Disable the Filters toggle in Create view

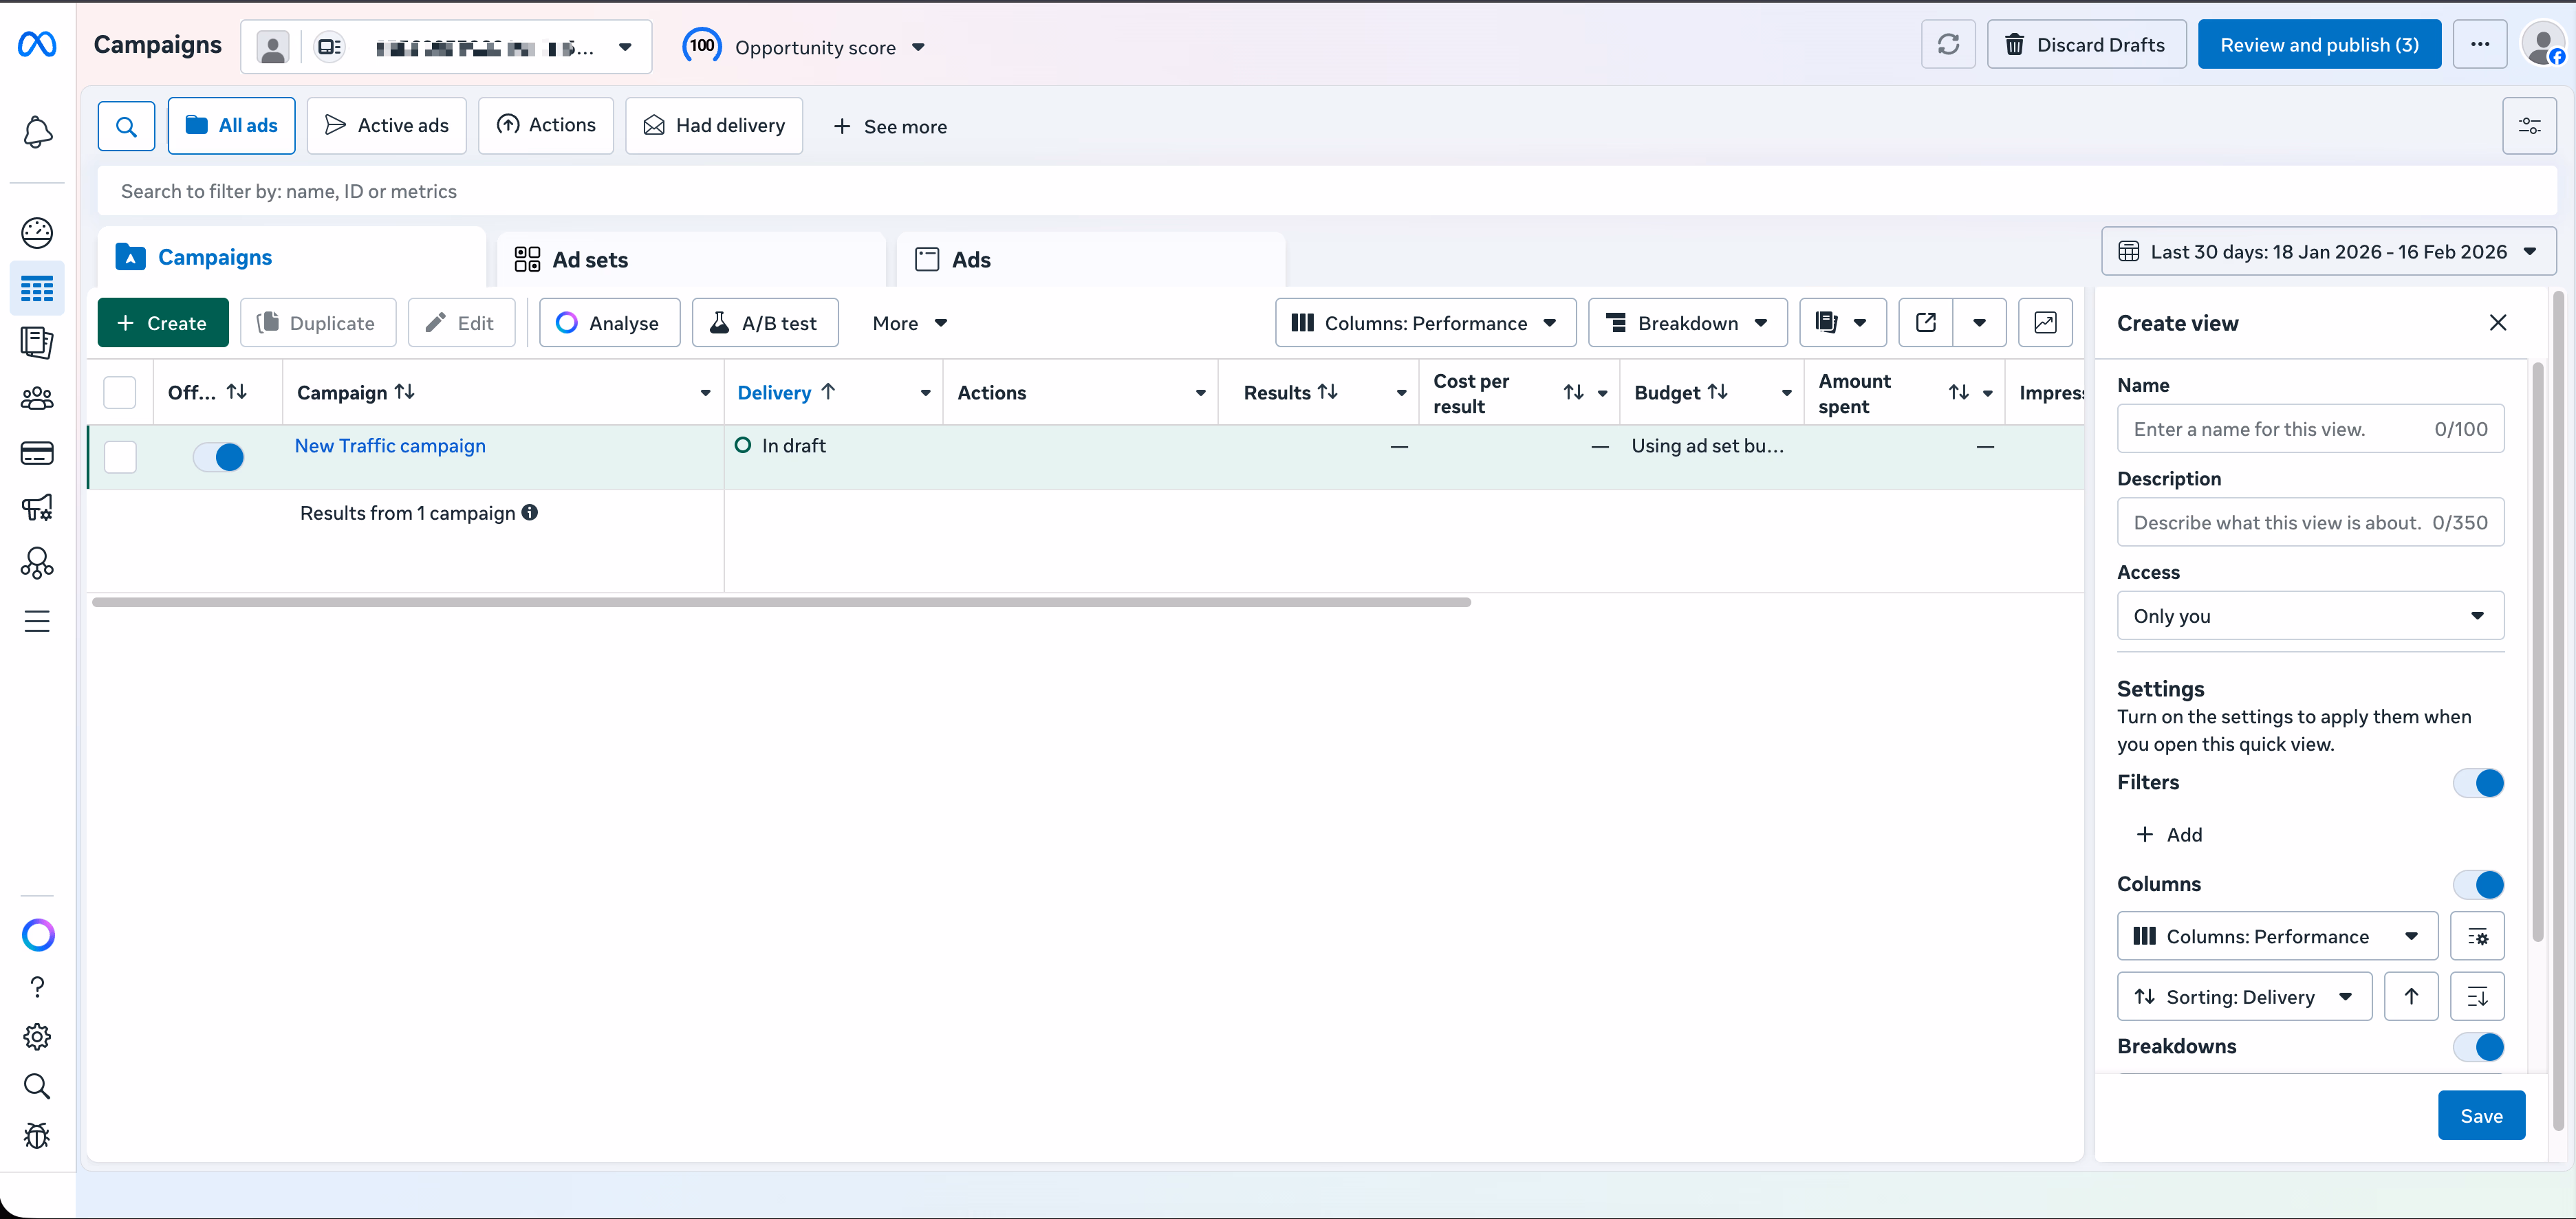coord(2480,783)
